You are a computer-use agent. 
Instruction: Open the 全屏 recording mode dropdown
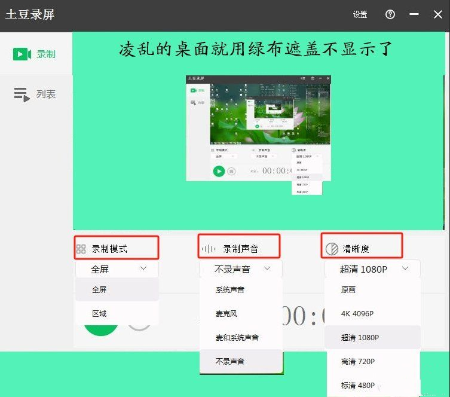coord(117,269)
